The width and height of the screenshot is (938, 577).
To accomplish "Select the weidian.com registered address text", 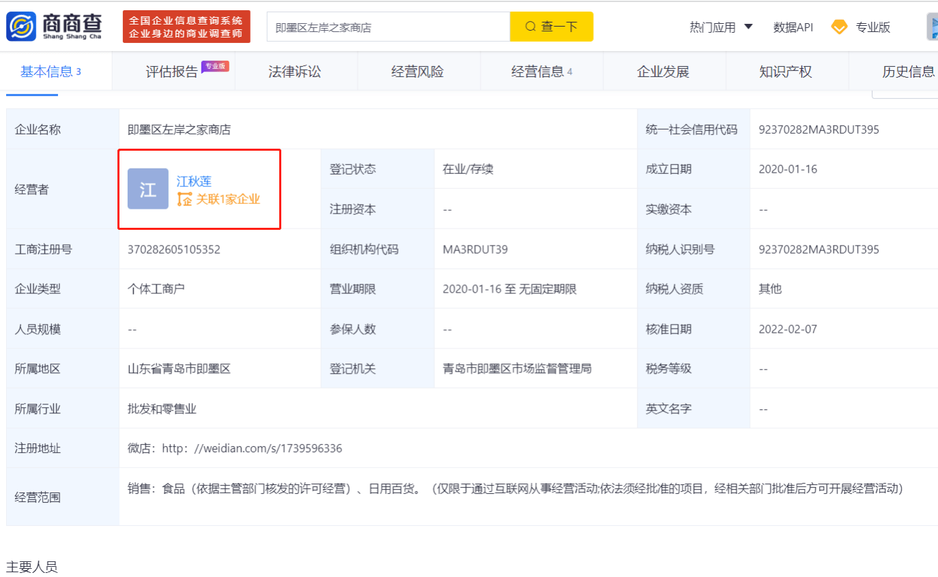I will pyautogui.click(x=235, y=449).
